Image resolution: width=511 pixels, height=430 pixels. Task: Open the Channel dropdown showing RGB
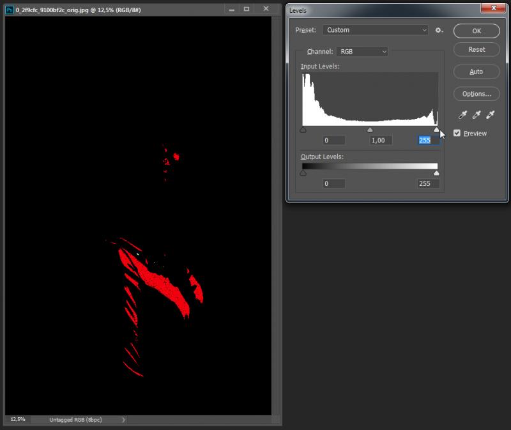[x=362, y=52]
